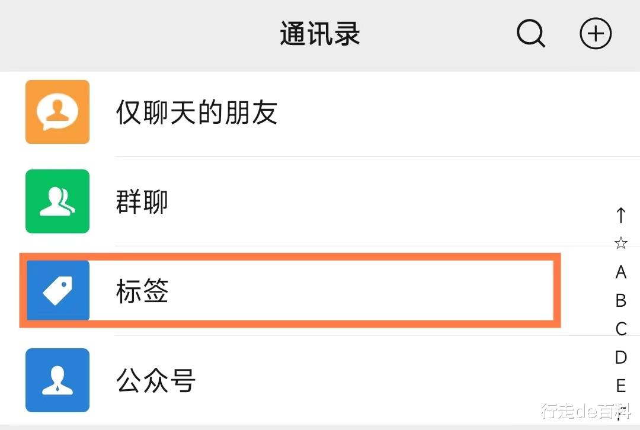The width and height of the screenshot is (640, 430).
Task: View the 公众号 official accounts list
Action: [155, 381]
